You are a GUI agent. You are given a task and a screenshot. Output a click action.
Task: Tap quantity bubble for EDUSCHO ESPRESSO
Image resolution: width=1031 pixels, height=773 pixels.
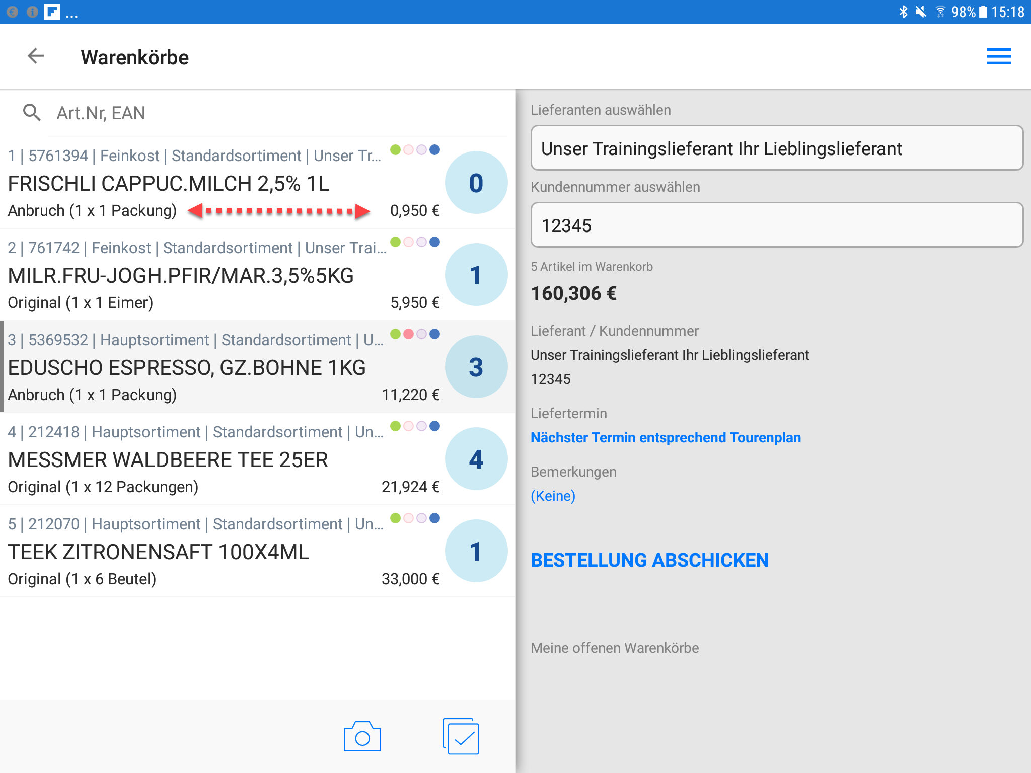pos(476,367)
